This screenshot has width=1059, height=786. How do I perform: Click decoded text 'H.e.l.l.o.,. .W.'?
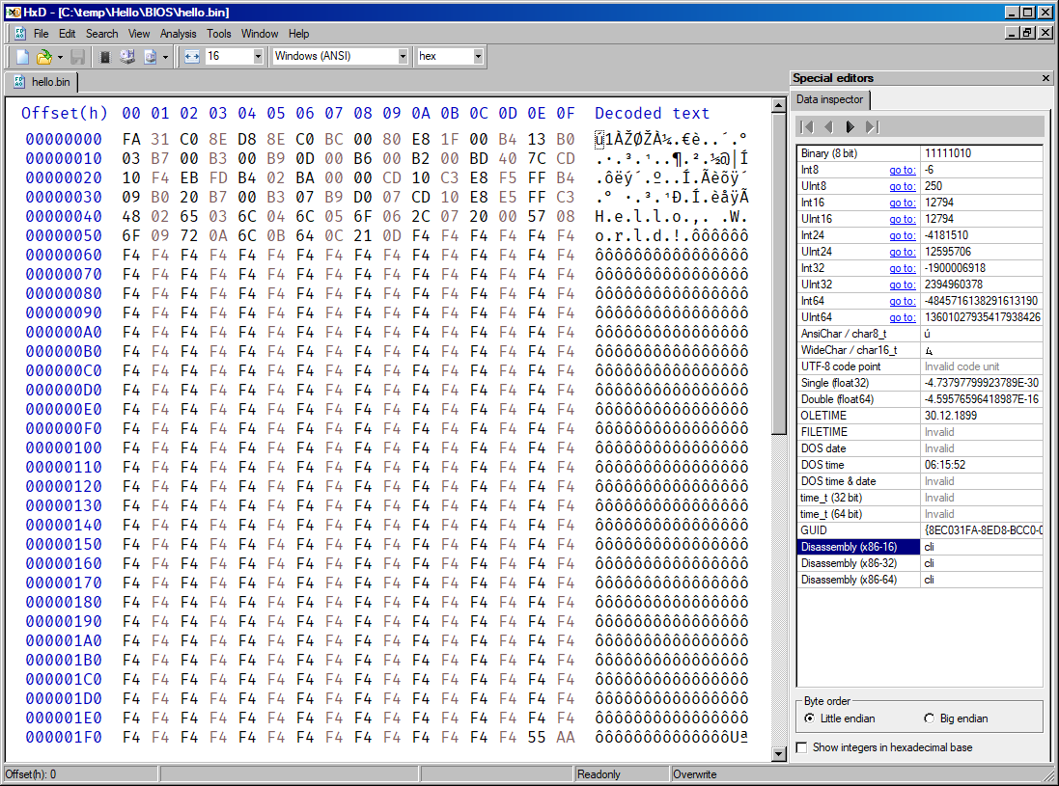tap(671, 217)
